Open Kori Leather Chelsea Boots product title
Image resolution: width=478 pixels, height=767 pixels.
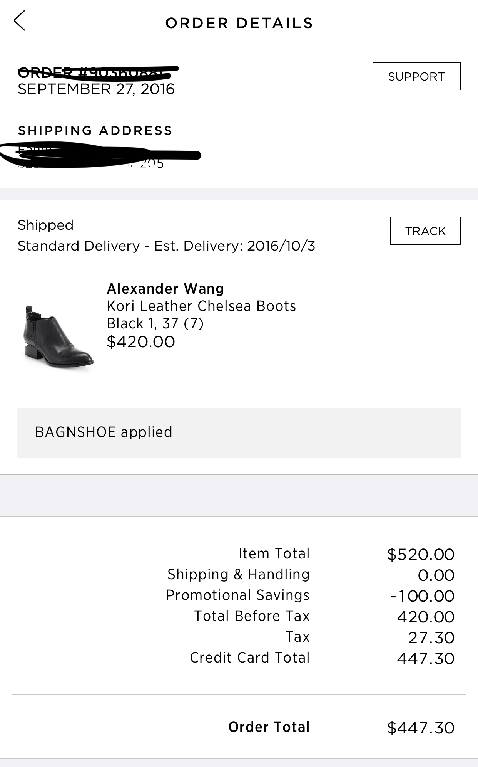pyautogui.click(x=201, y=306)
